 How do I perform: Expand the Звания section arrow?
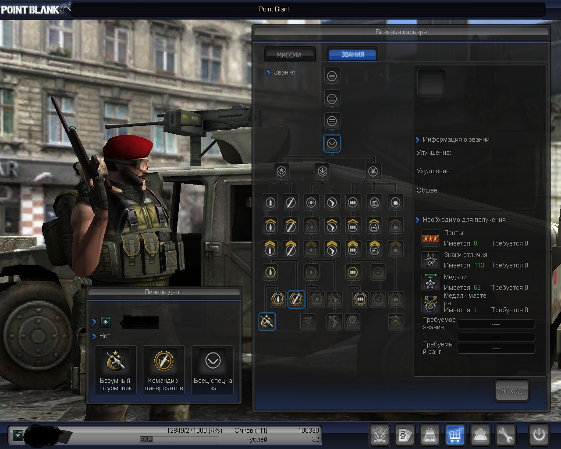click(268, 73)
